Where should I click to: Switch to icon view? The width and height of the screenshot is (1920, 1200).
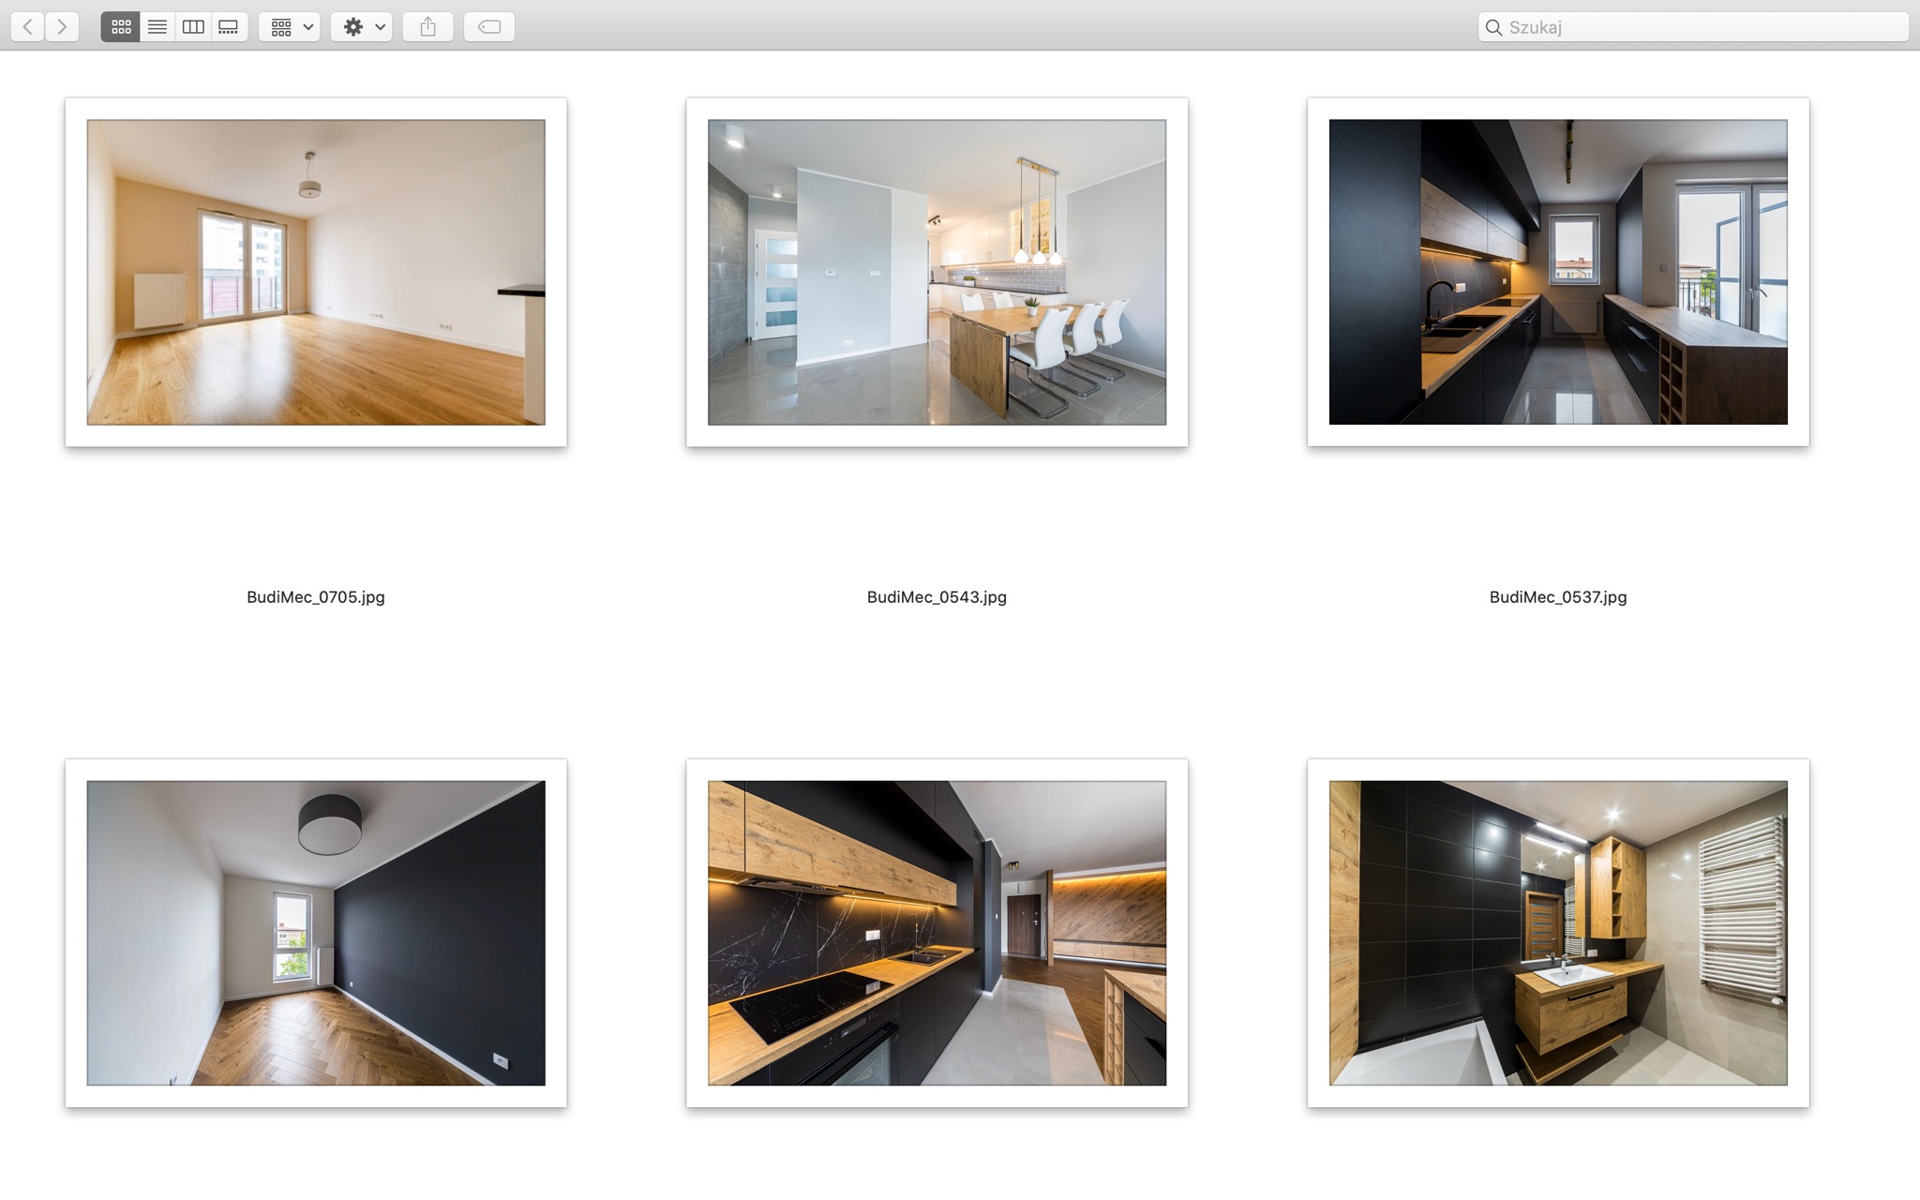point(121,27)
